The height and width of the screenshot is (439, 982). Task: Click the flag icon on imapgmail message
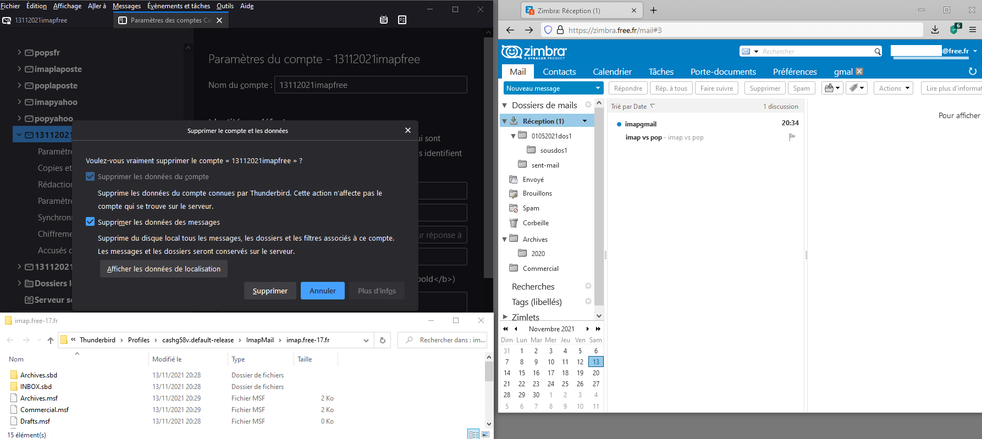tap(792, 137)
